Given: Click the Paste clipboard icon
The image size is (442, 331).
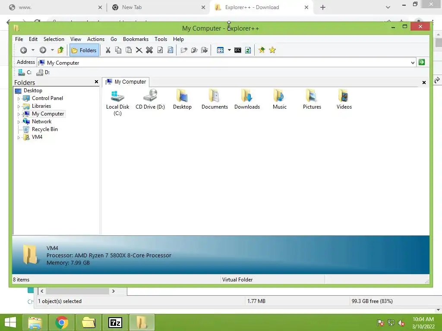Looking at the screenshot, I should click(x=129, y=50).
